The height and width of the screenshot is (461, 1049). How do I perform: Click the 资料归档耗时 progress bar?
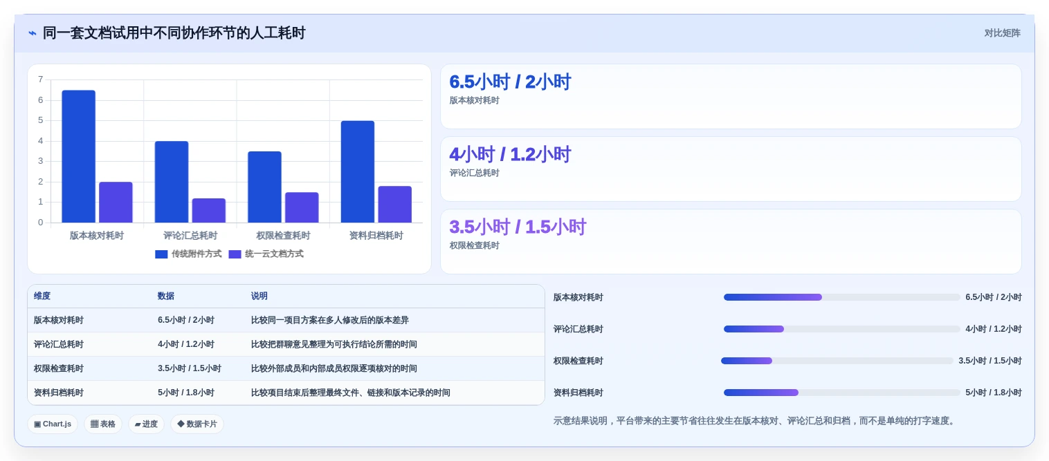tap(842, 393)
